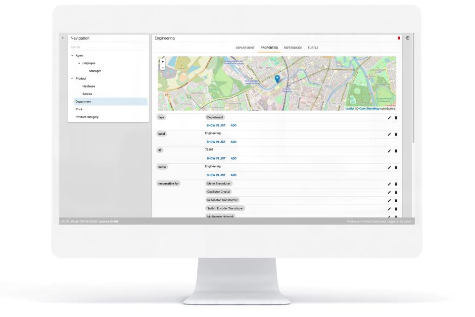Collapse the Product tree node
The height and width of the screenshot is (317, 475).
[x=73, y=78]
